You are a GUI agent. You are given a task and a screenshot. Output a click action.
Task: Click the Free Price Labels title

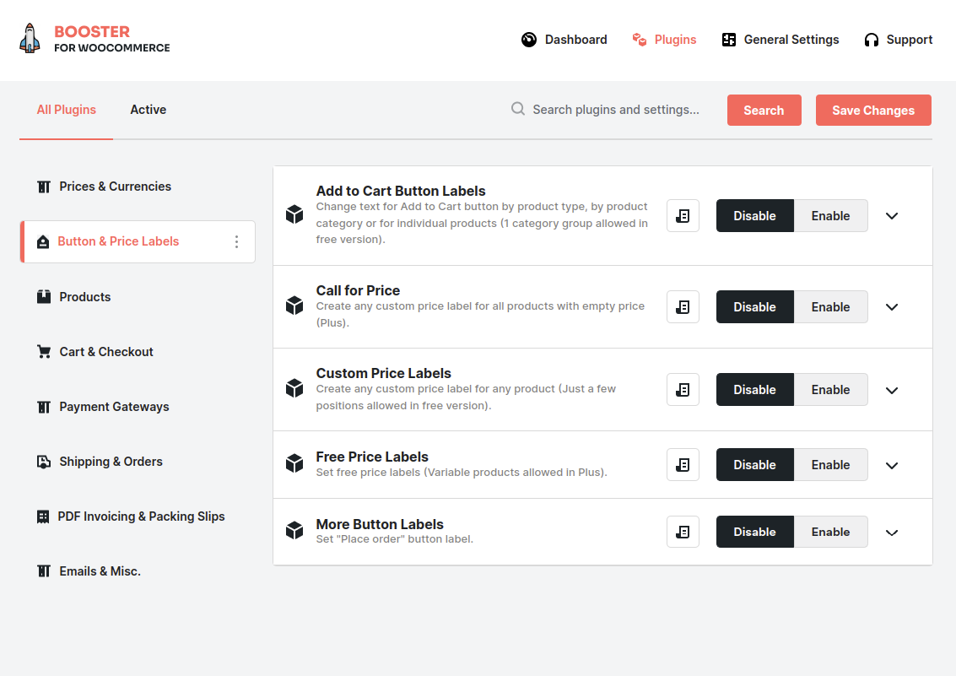tap(372, 457)
